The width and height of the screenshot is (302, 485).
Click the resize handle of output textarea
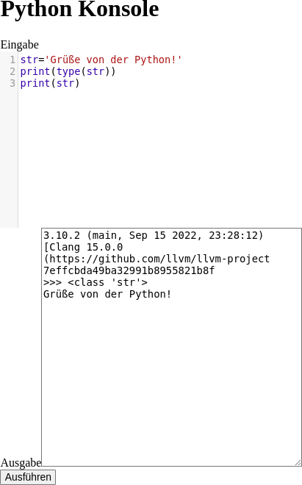point(298,462)
